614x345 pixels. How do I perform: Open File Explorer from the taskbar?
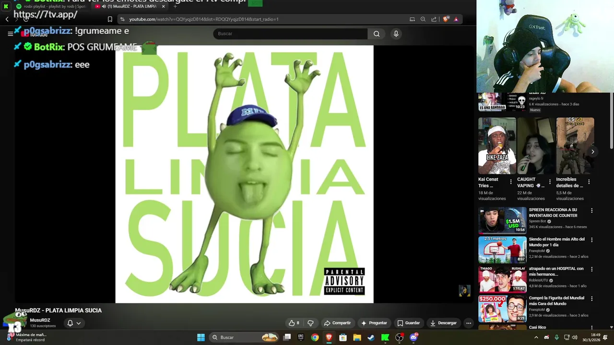tap(357, 337)
